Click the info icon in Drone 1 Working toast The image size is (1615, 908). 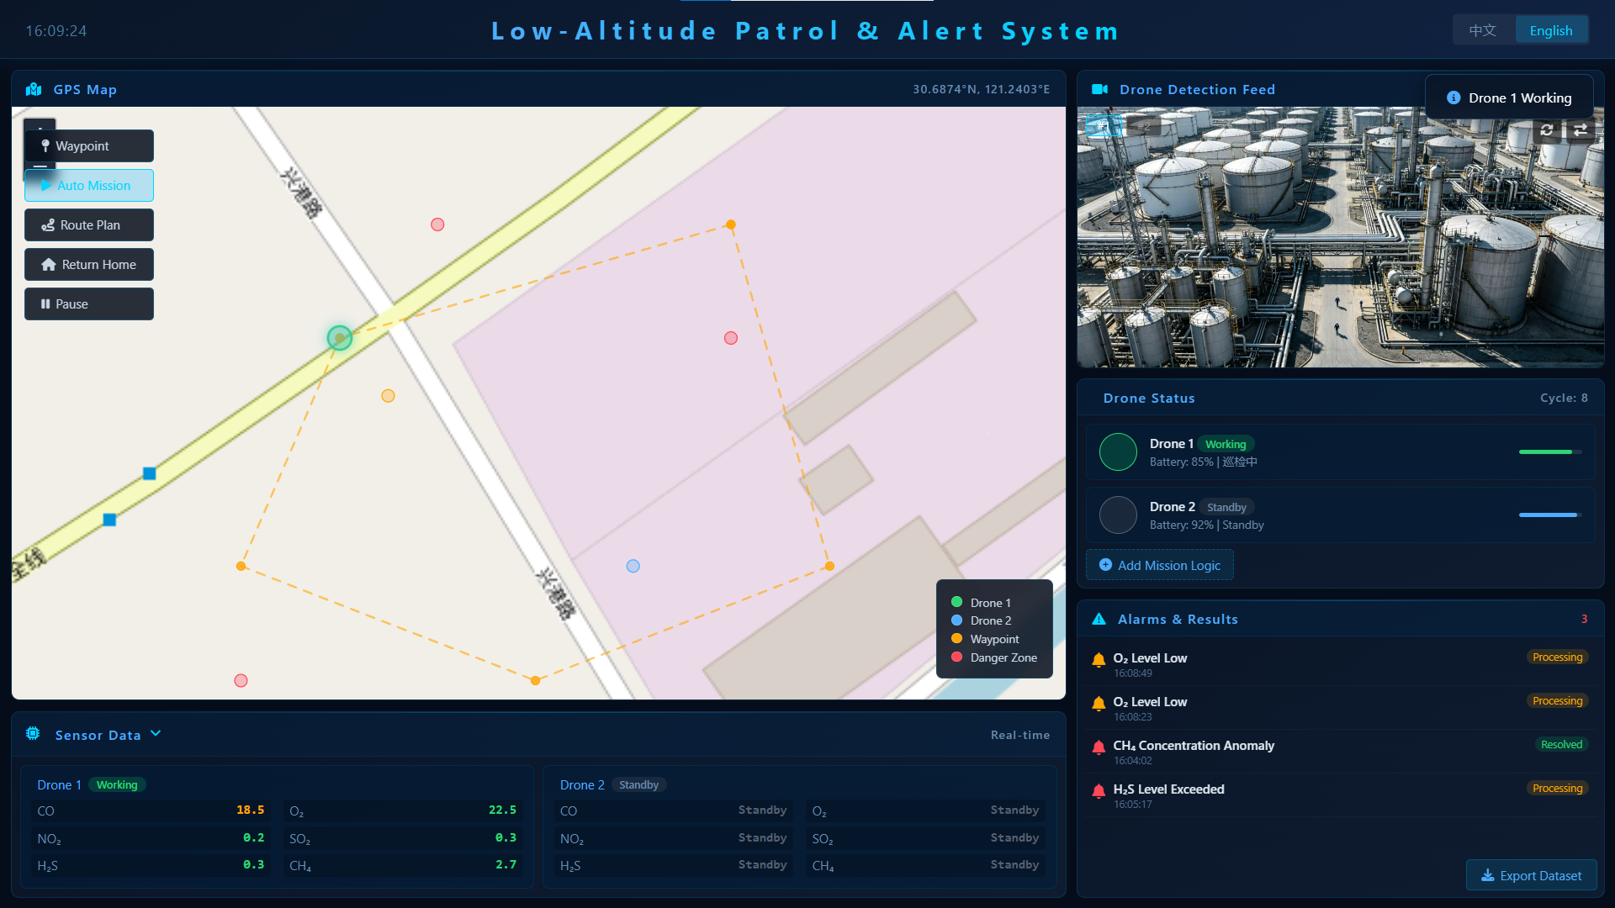[x=1453, y=98]
